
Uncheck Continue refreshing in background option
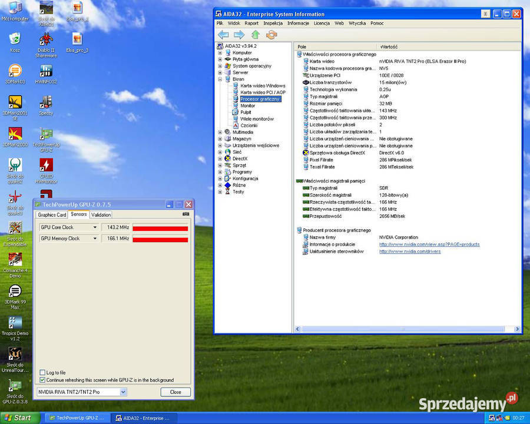point(42,380)
